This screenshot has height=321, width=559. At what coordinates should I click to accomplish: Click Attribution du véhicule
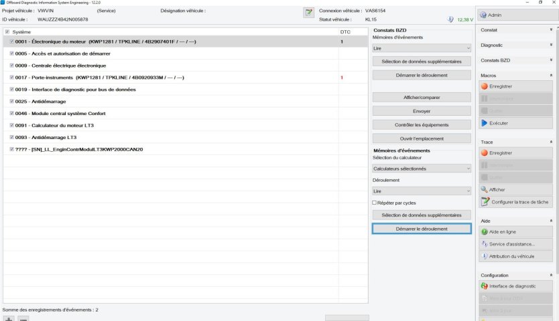pyautogui.click(x=515, y=256)
